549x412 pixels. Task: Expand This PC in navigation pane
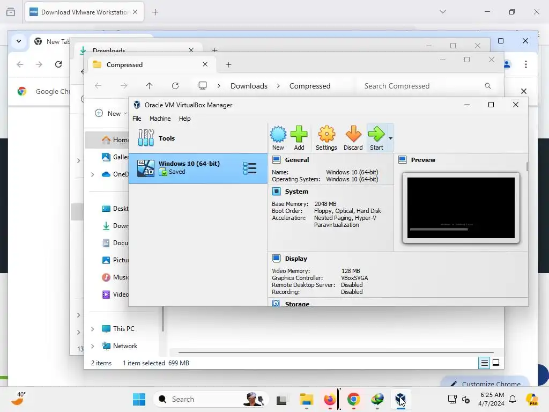[x=92, y=329]
